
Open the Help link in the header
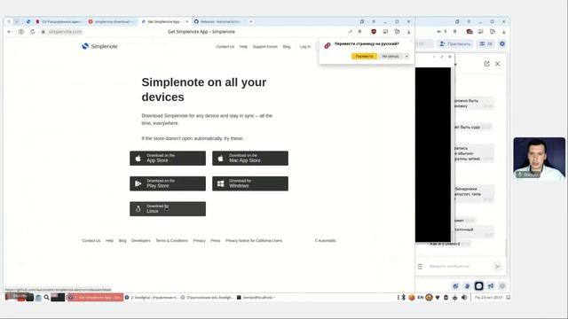click(x=243, y=47)
